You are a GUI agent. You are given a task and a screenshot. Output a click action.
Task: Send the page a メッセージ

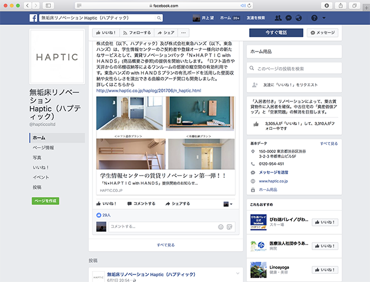coord(323,32)
